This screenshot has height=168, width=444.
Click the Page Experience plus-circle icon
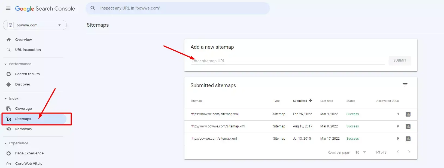(x=9, y=153)
